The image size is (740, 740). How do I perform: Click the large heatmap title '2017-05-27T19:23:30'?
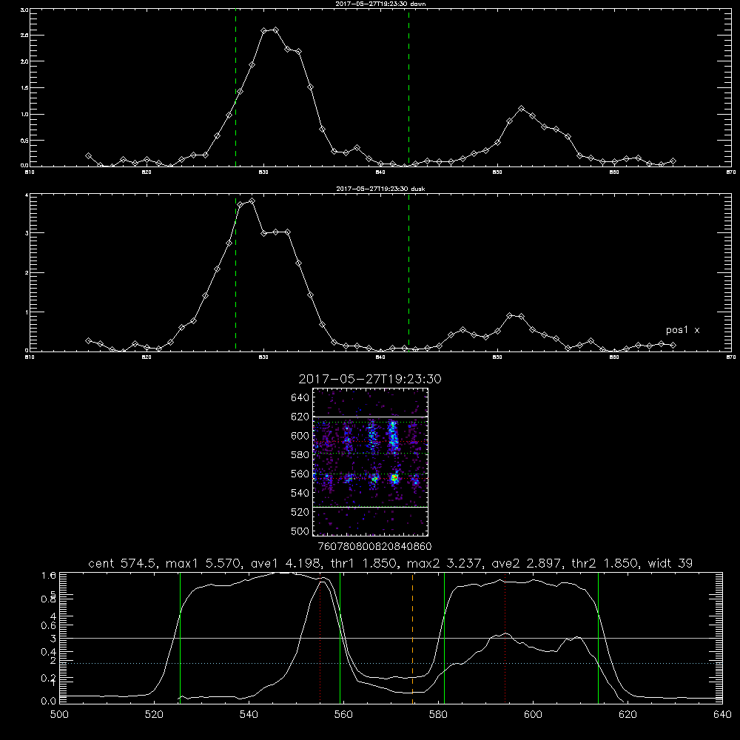pos(370,379)
